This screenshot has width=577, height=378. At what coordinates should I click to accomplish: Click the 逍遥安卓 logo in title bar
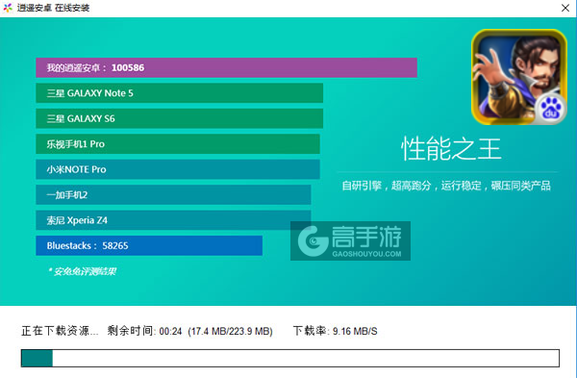8,8
